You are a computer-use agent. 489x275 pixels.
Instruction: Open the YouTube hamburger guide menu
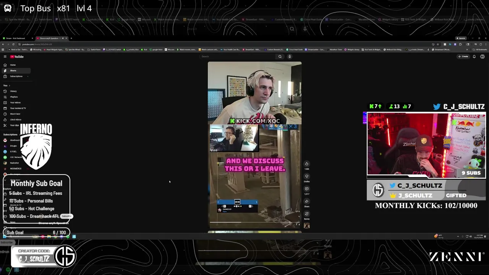(x=5, y=57)
